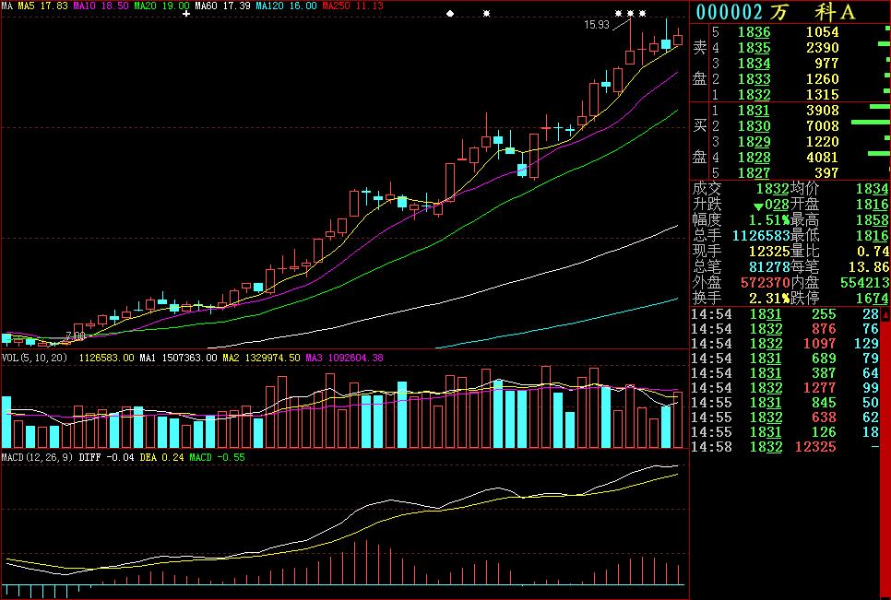Click the stock code 000002
The height and width of the screenshot is (600, 891).
(x=730, y=12)
